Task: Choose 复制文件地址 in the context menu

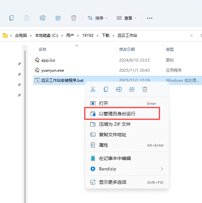Action: pyautogui.click(x=127, y=135)
